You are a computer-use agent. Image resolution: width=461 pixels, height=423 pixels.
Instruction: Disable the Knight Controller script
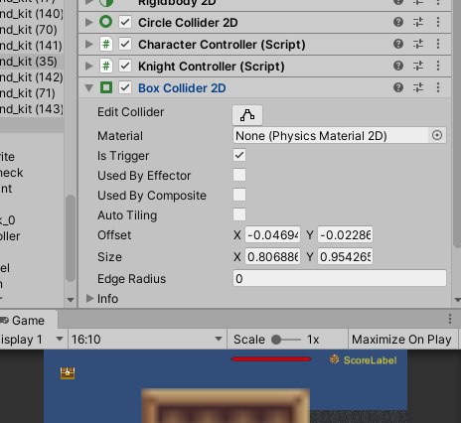tap(125, 66)
